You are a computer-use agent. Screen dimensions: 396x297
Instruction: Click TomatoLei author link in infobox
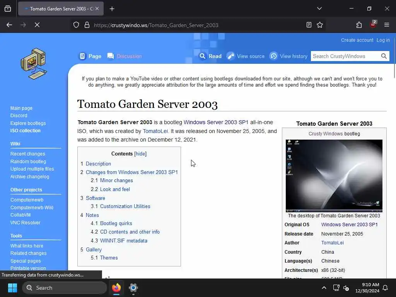332,243
